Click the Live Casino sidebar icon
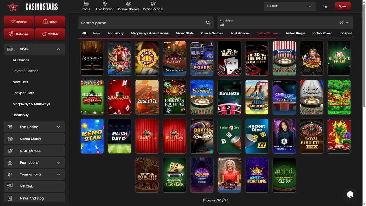Screen dimensions: 366x206 click(10, 127)
